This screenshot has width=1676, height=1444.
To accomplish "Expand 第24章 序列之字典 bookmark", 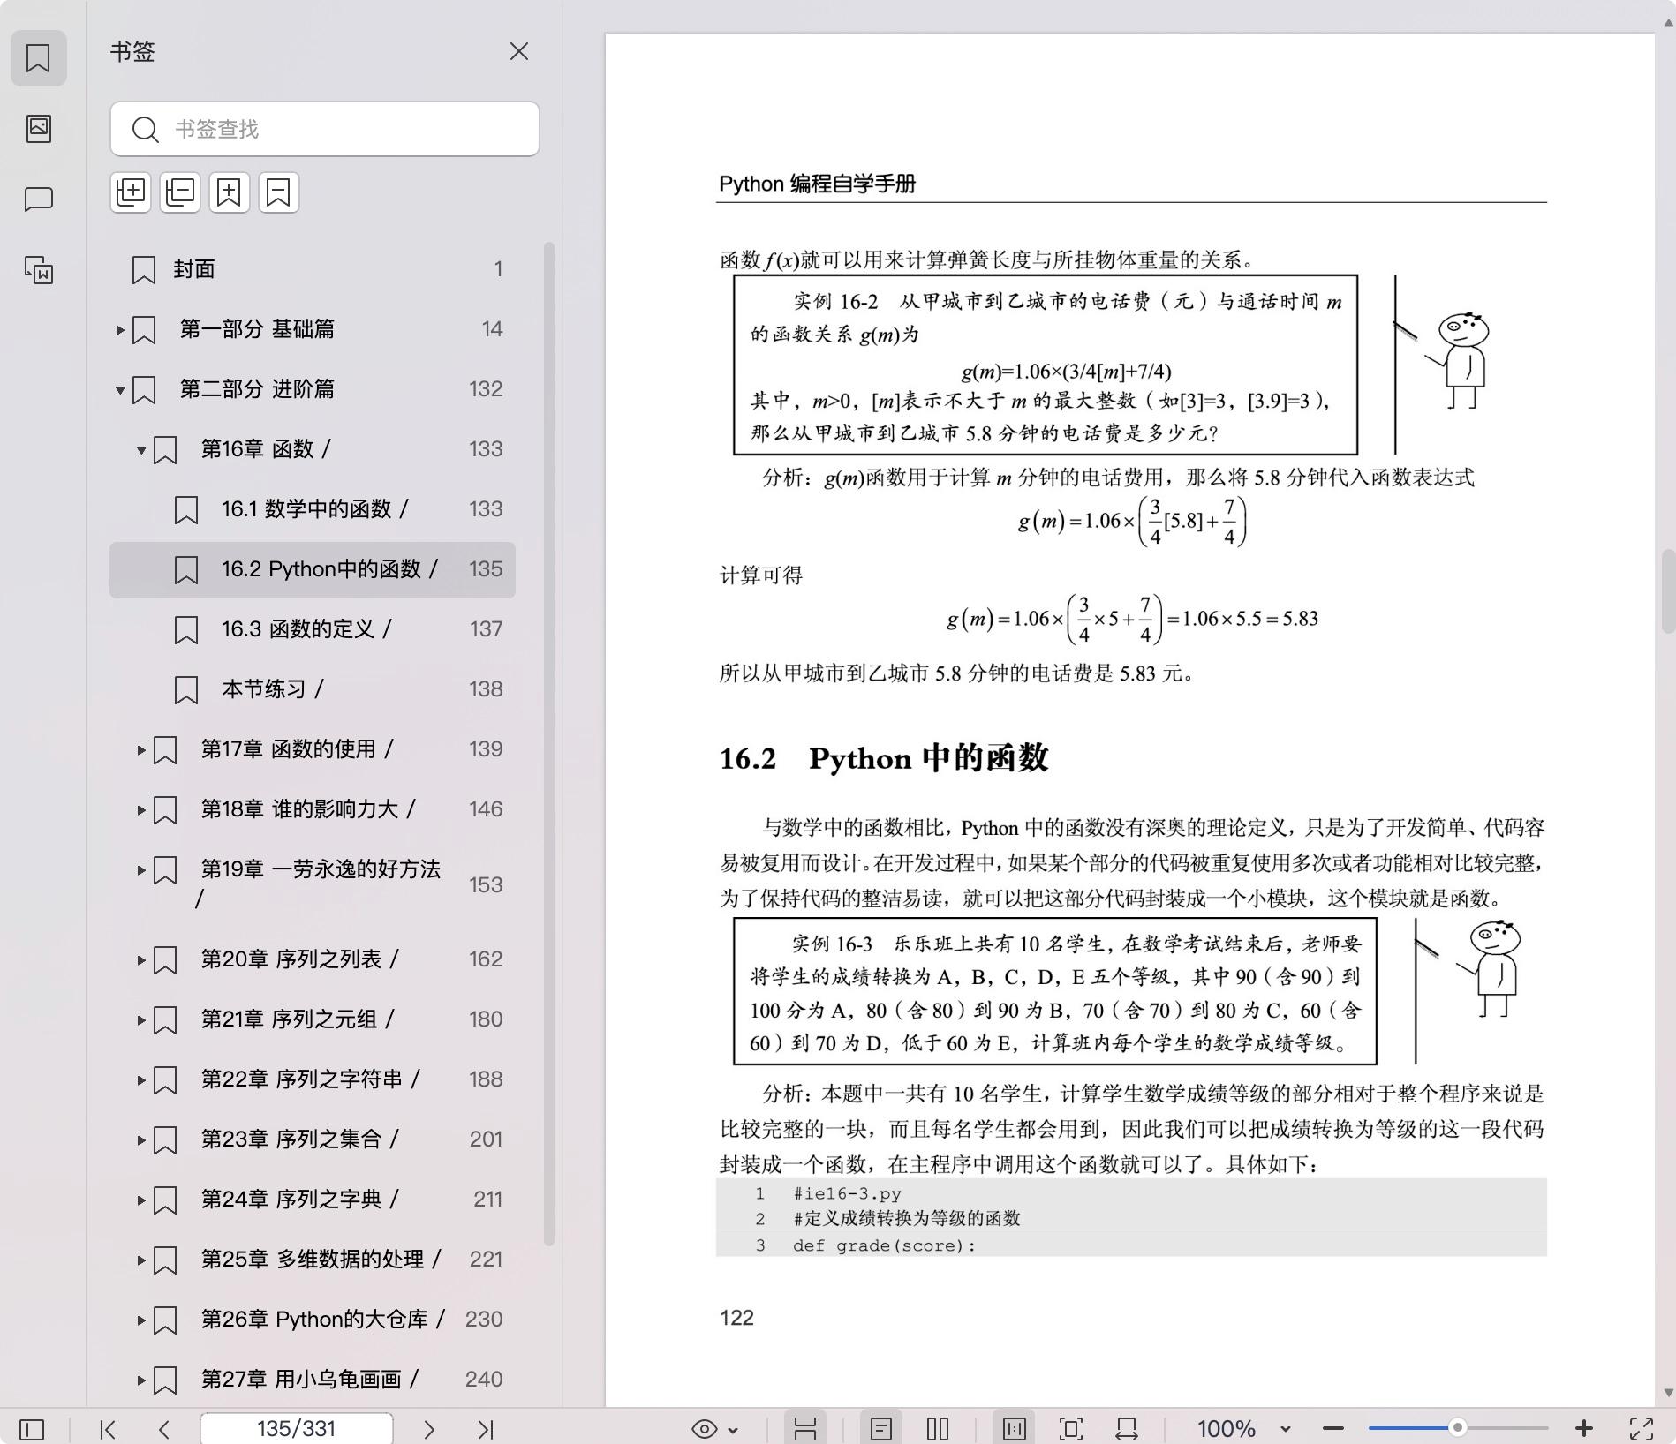I will (x=141, y=1200).
